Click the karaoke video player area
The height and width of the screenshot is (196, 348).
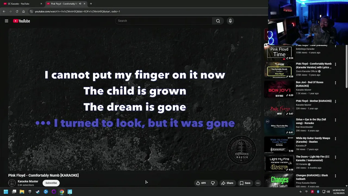(x=135, y=99)
